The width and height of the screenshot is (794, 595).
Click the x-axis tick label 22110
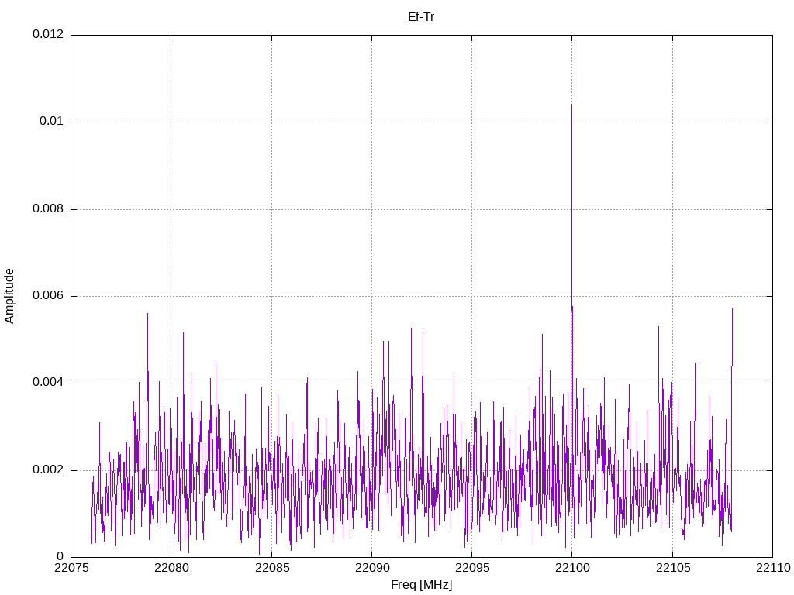click(x=773, y=568)
